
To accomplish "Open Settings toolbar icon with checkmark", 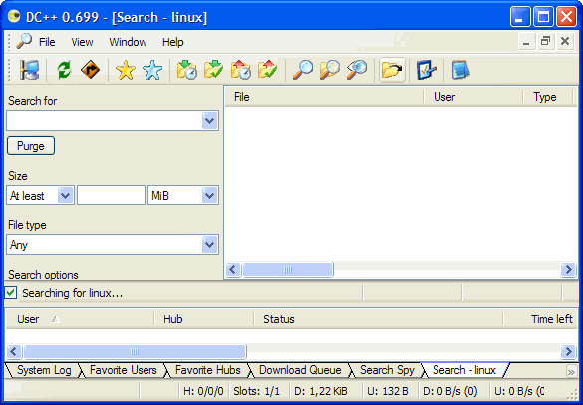I will coord(427,70).
